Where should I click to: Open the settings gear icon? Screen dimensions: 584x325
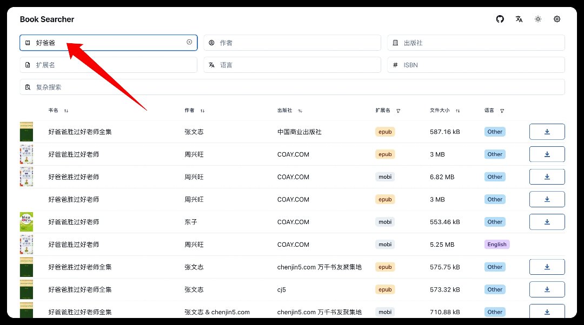click(557, 19)
